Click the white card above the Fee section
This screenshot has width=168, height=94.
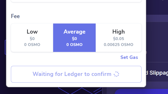76,1
